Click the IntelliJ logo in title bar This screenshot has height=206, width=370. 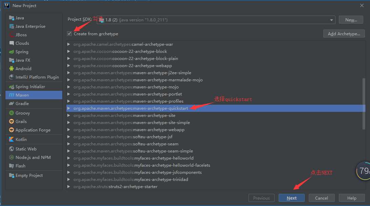(7, 5)
